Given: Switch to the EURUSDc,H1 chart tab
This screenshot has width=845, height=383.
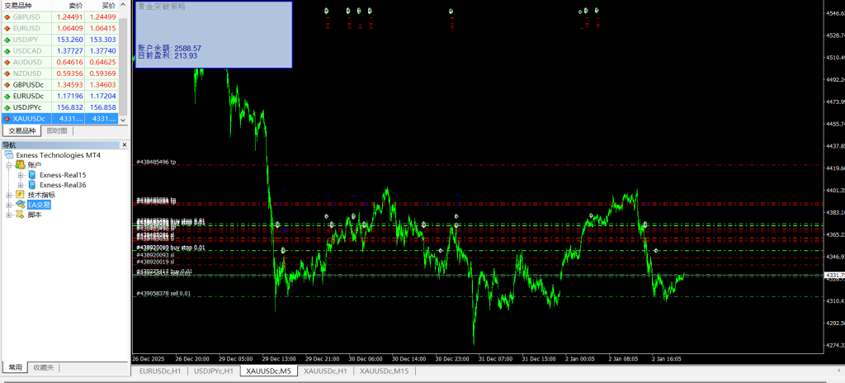Looking at the screenshot, I should pos(160,371).
